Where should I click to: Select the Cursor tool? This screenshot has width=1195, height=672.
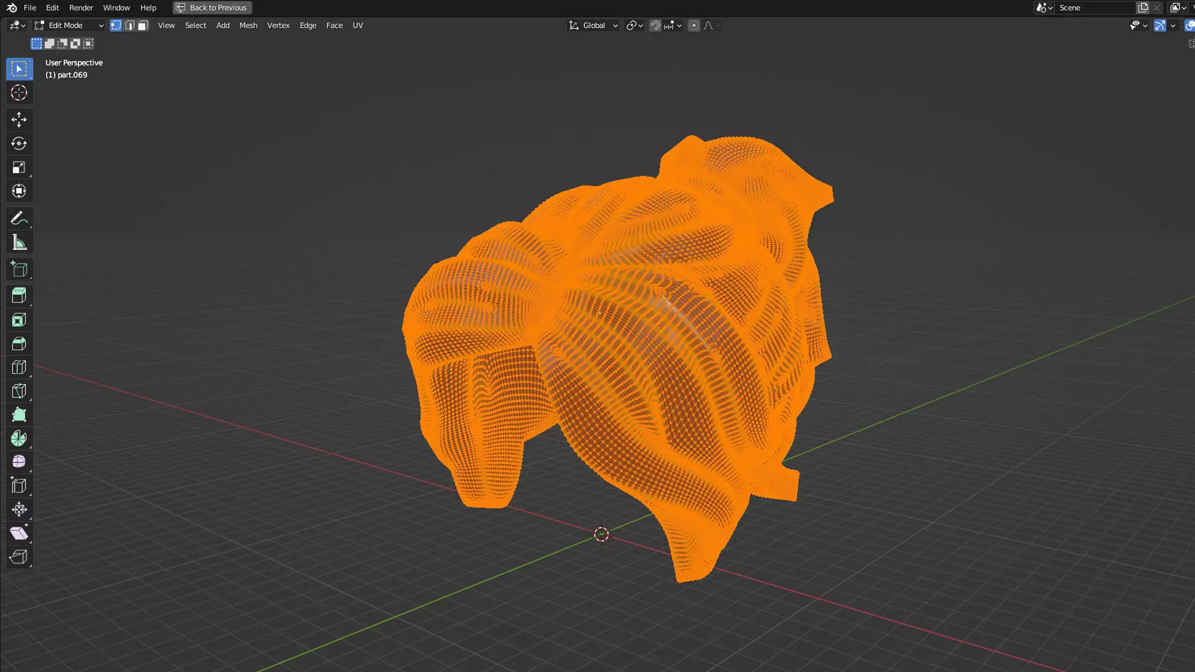pos(19,93)
